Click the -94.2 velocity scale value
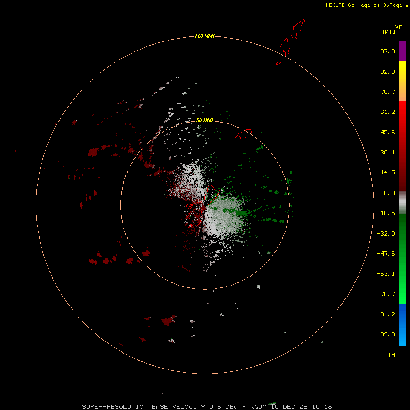This screenshot has height=410, width=410. [x=386, y=314]
